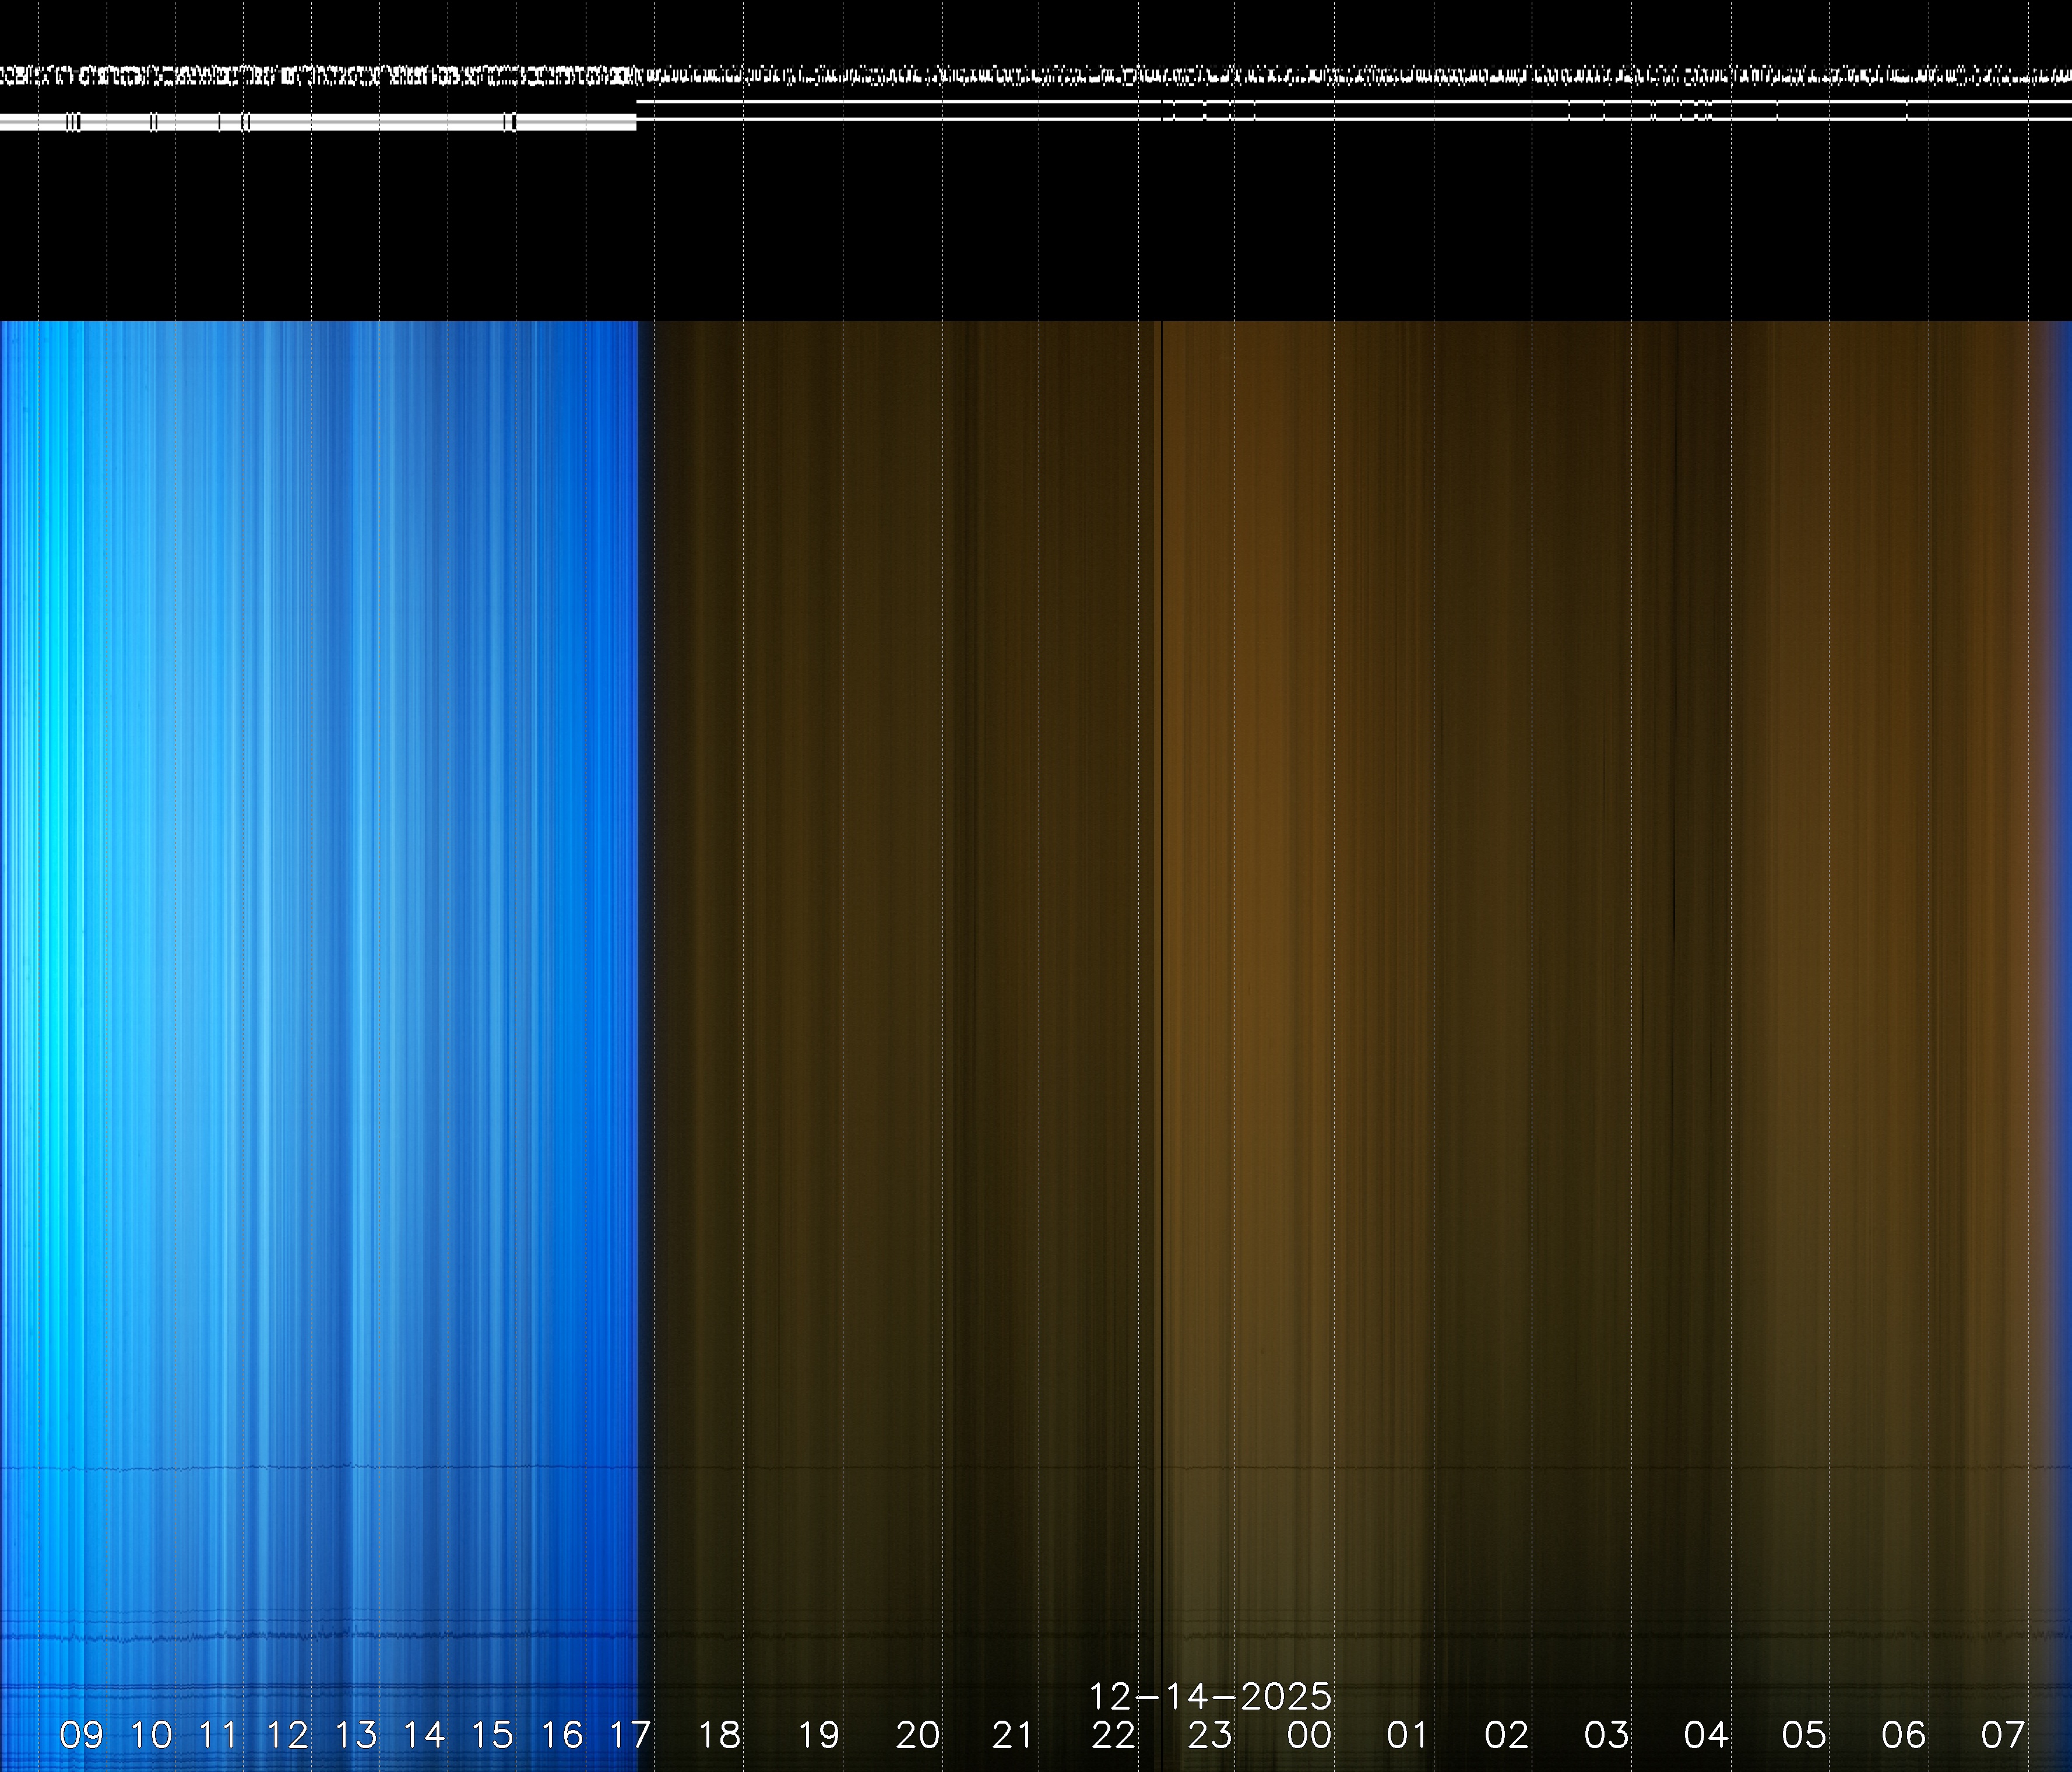Click the 05 hour label

coord(1804,1735)
